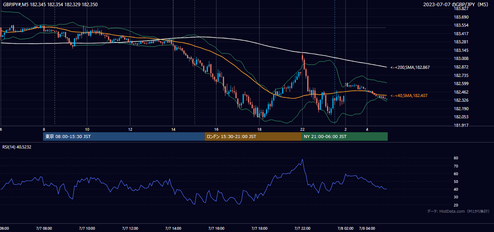Viewport: 494px width, 232px height.
Task: Click the 7/7 18:00 bottom time label
Action: [x=259, y=229]
